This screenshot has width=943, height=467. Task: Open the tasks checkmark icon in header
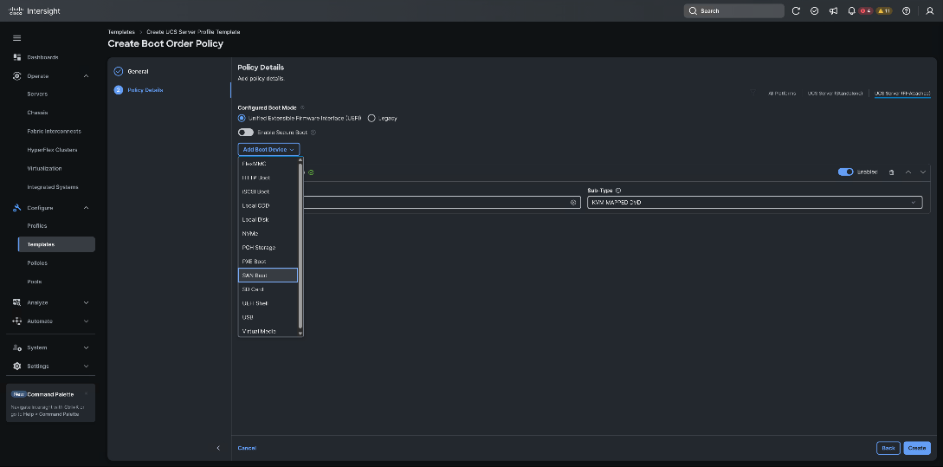point(814,11)
